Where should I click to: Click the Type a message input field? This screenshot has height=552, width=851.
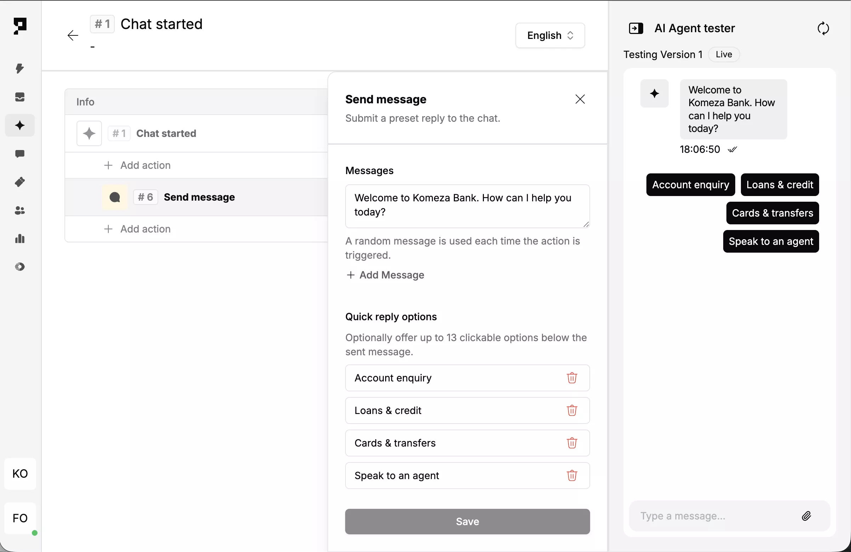715,516
